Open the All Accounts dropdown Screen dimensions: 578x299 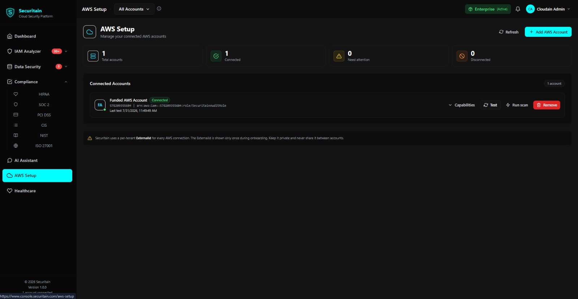coord(134,9)
